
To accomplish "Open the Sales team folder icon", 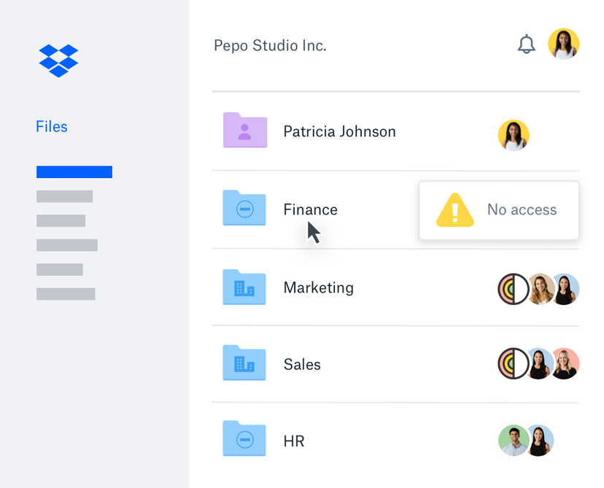I will [x=244, y=364].
